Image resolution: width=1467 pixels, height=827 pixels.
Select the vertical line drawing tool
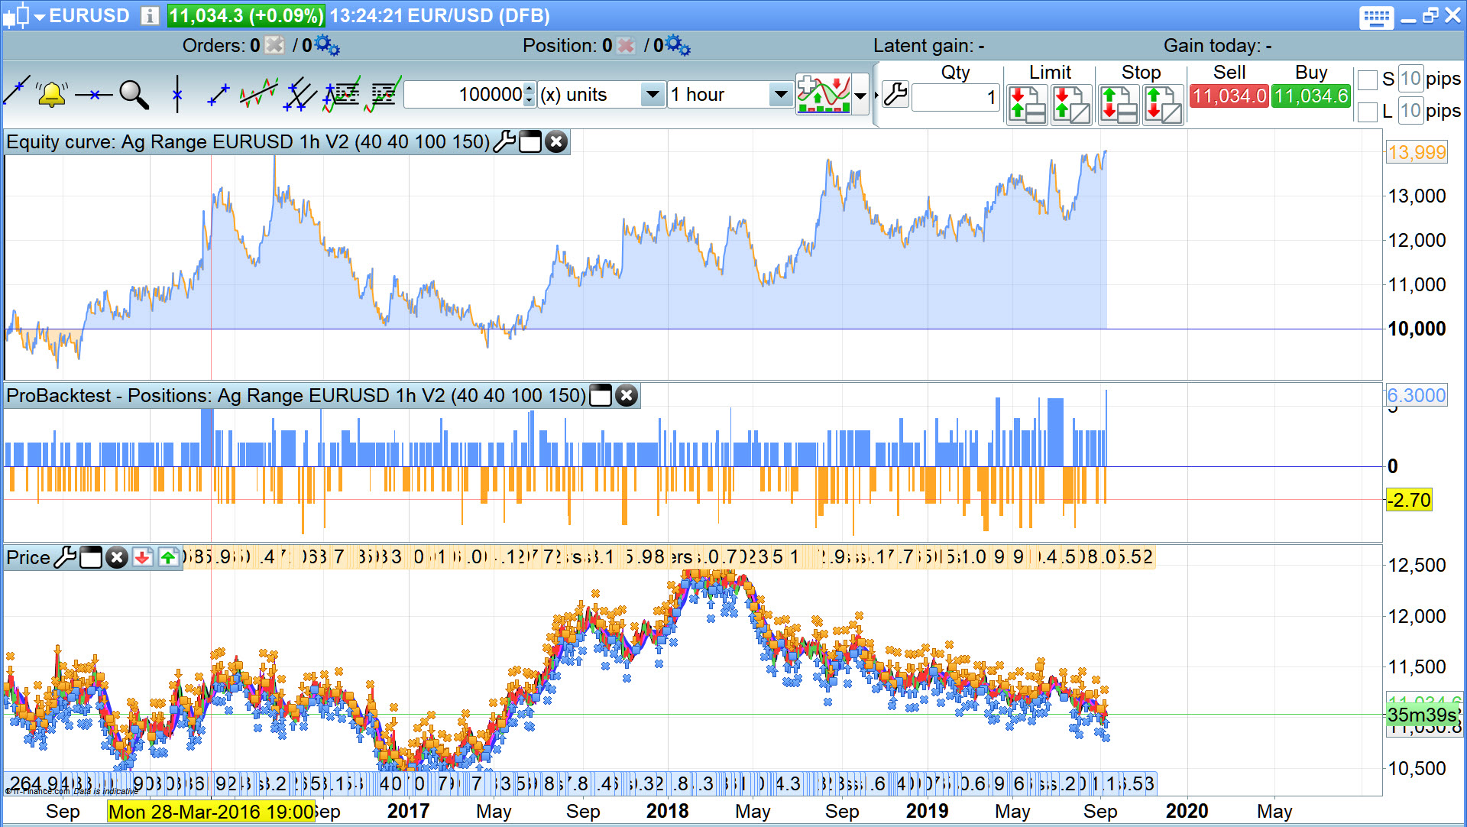click(x=177, y=95)
